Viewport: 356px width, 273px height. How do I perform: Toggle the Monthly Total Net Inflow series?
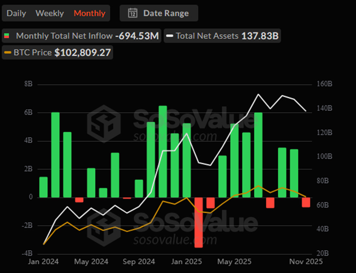click(x=64, y=36)
